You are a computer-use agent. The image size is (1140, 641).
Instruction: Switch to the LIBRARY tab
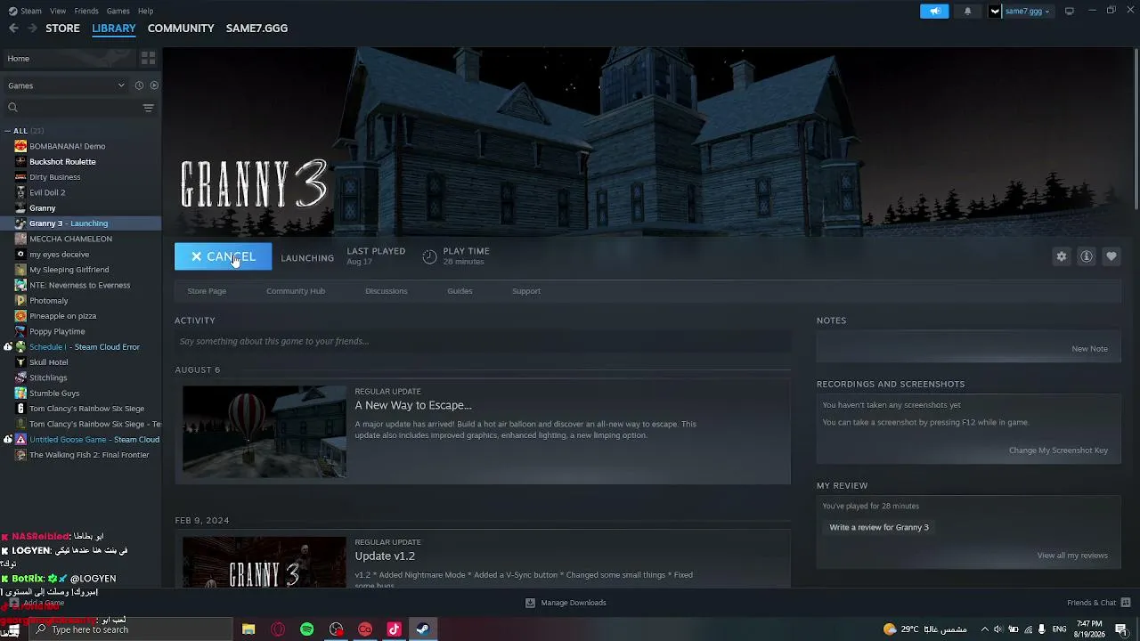pyautogui.click(x=114, y=28)
